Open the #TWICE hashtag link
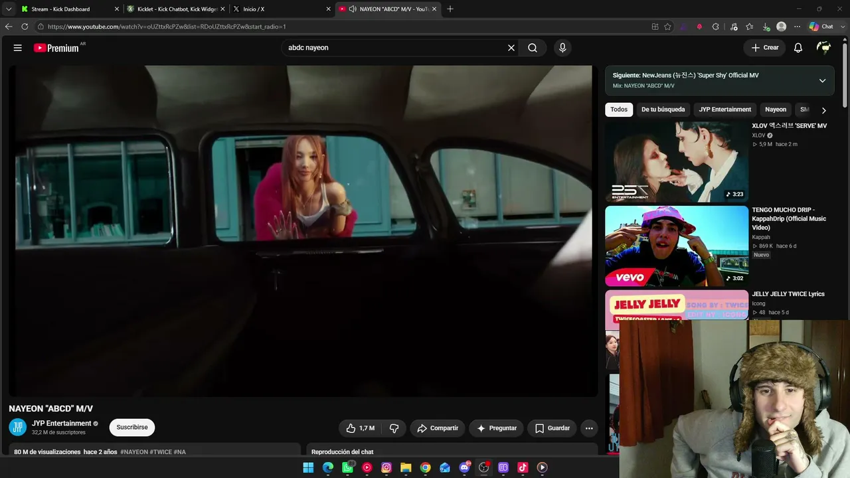 click(161, 452)
